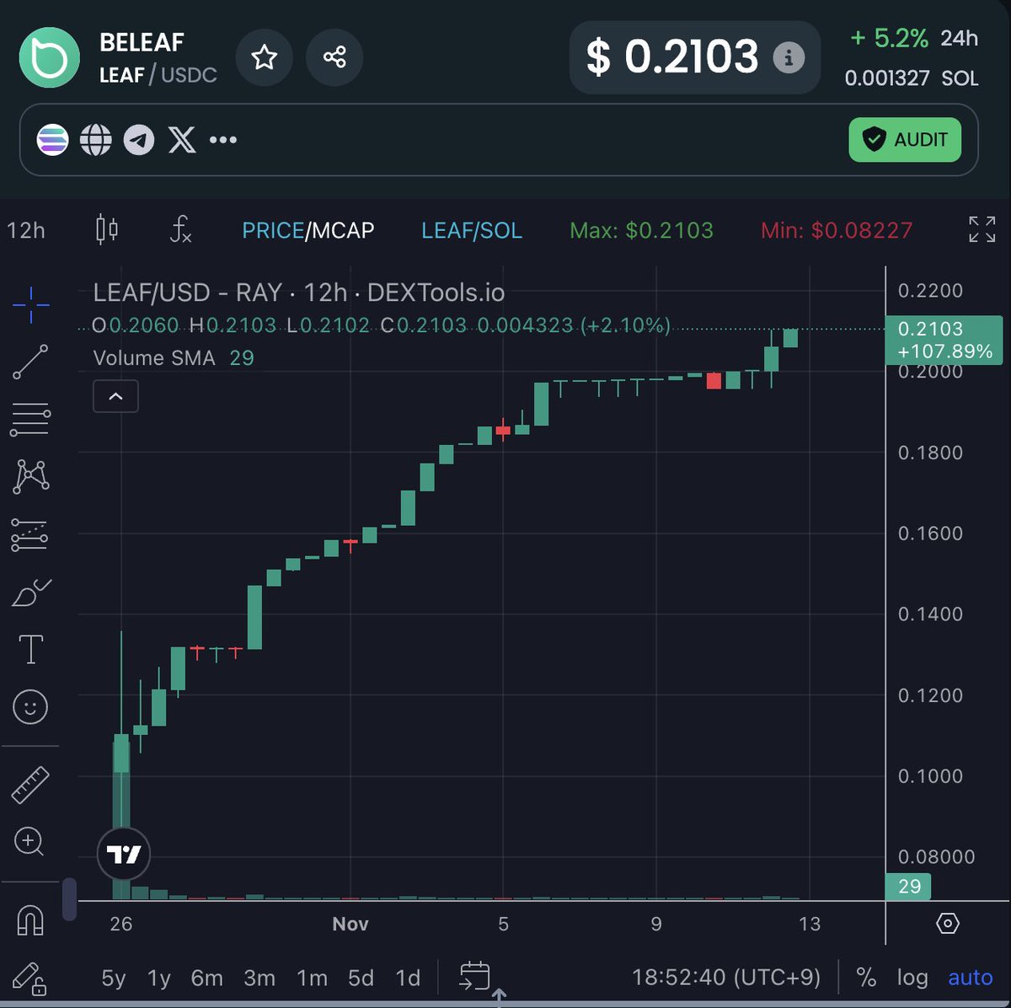This screenshot has height=1008, width=1011.
Task: Click the Max: $0.2103 label
Action: [x=642, y=230]
